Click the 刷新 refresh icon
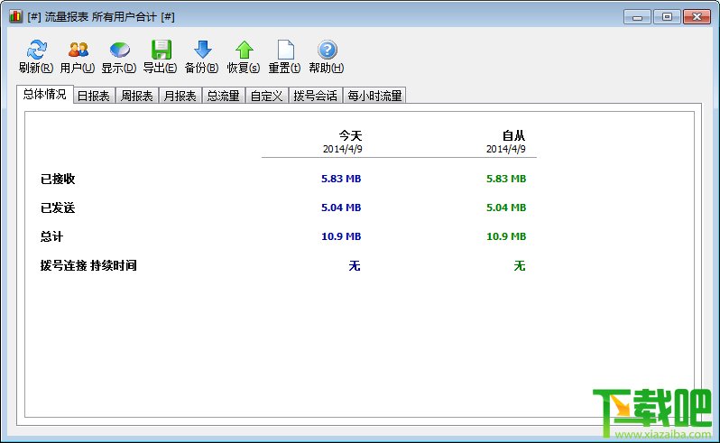 tap(36, 50)
